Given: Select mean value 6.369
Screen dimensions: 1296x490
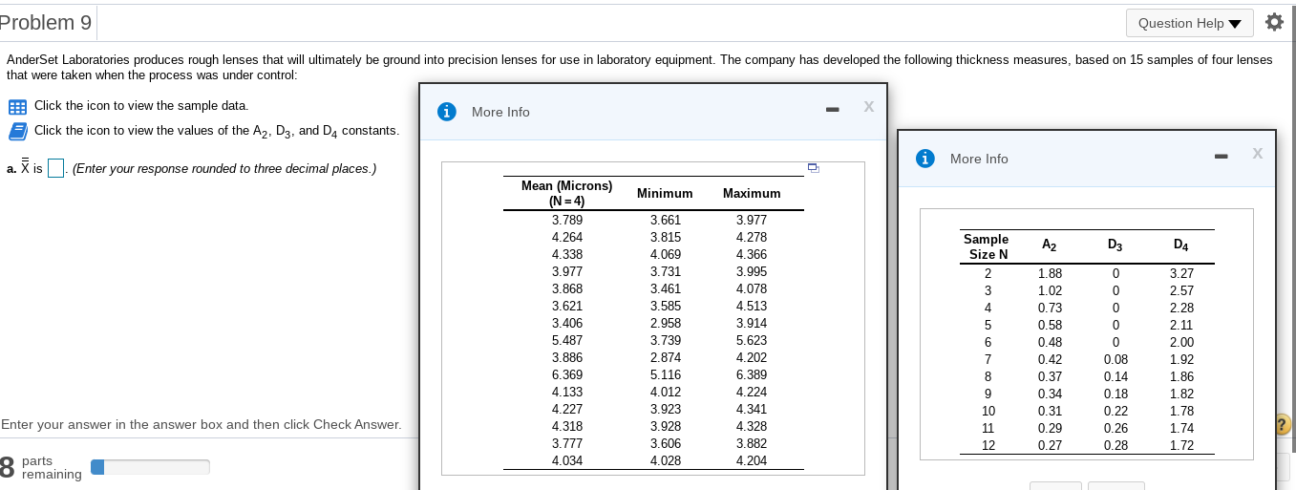Looking at the screenshot, I should tap(567, 374).
